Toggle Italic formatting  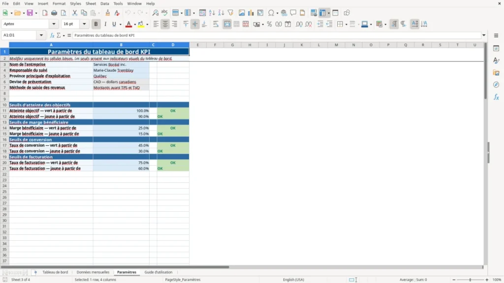point(105,24)
